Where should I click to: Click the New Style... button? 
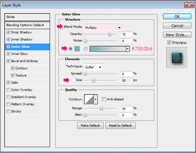coord(177,35)
